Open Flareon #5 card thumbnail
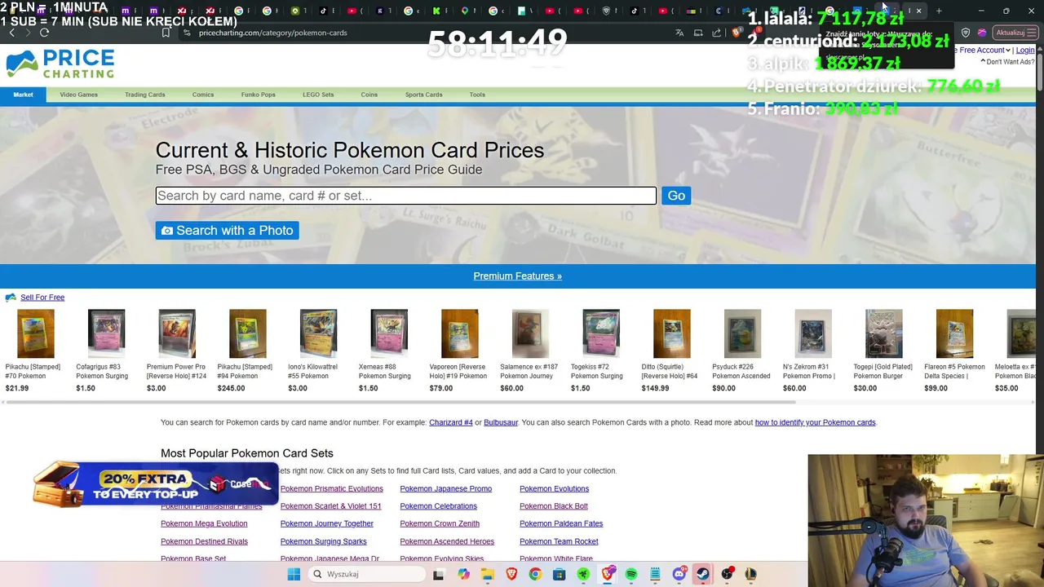 [x=954, y=333]
